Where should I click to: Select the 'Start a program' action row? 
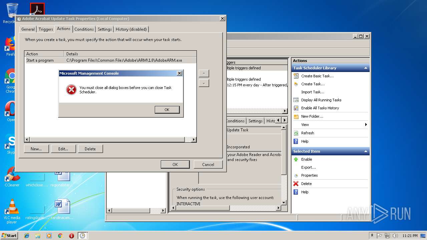pyautogui.click(x=110, y=60)
